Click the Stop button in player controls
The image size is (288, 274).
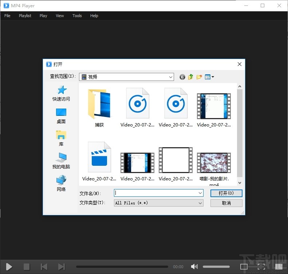point(27,267)
